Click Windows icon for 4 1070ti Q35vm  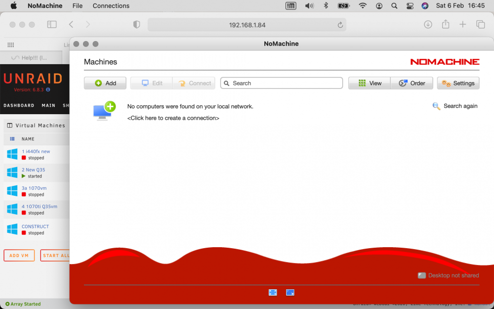12,209
